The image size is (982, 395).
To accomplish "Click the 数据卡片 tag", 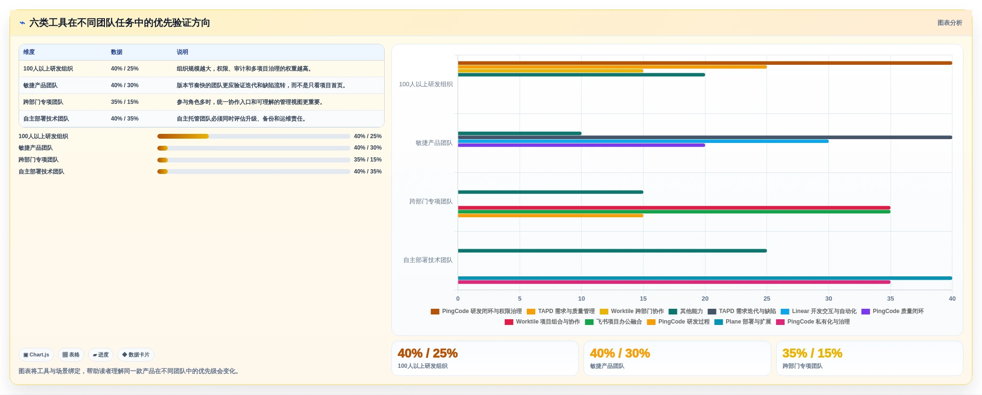I will click(x=136, y=355).
